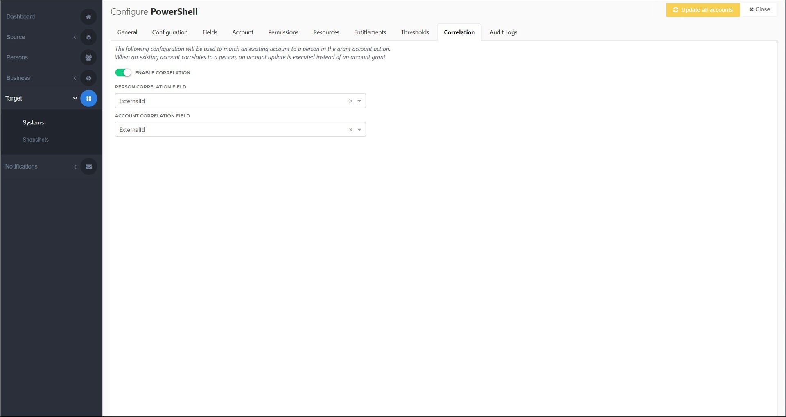This screenshot has width=786, height=417.
Task: Click the Source sidebar label
Action: coord(16,37)
